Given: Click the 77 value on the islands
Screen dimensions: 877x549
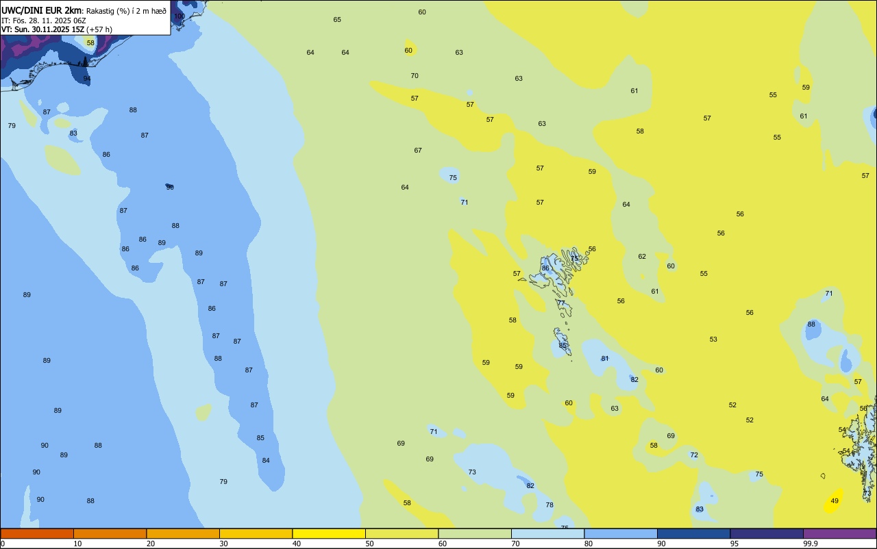Looking at the screenshot, I should [561, 303].
